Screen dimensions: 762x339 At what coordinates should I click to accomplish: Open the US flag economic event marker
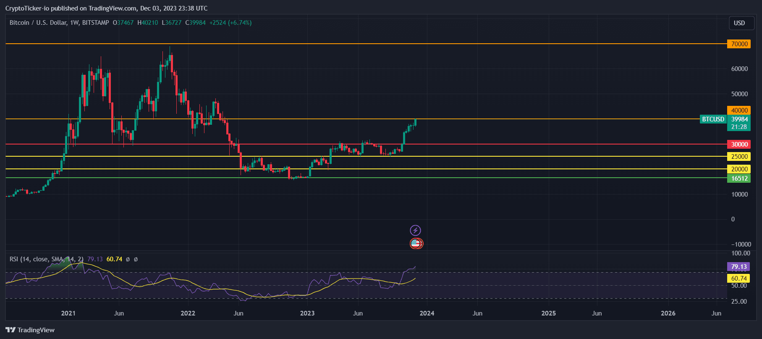tap(416, 243)
